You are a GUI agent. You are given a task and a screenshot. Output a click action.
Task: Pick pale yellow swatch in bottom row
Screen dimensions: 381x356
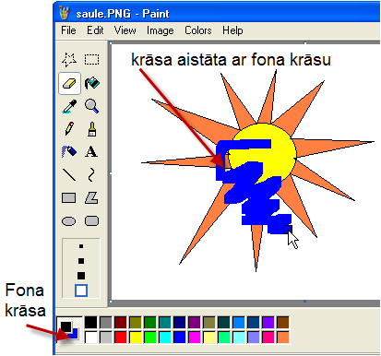209,338
